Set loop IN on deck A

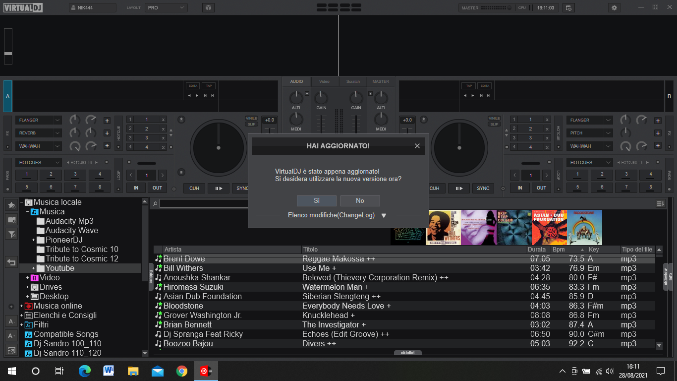[x=136, y=188]
